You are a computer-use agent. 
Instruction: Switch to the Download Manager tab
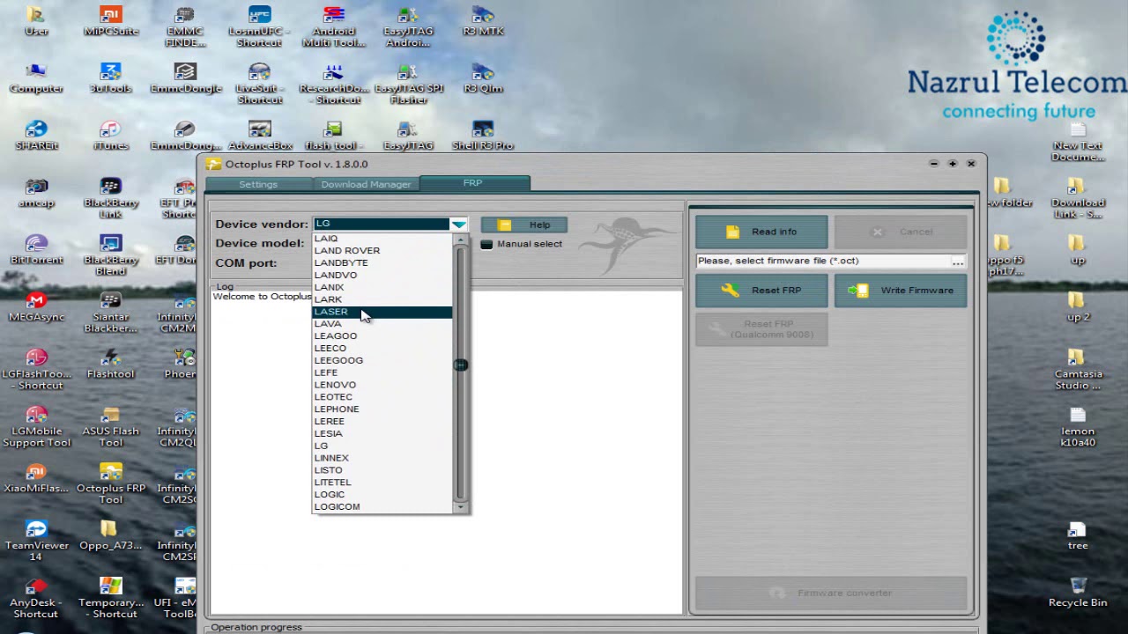(366, 184)
